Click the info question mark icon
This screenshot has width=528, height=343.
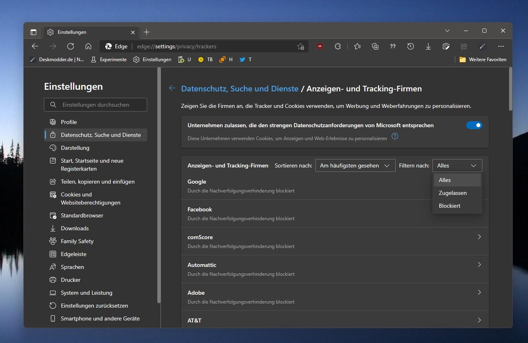coord(395,136)
